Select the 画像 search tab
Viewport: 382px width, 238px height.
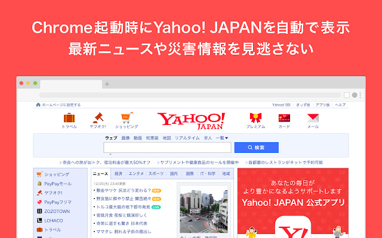coord(126,138)
